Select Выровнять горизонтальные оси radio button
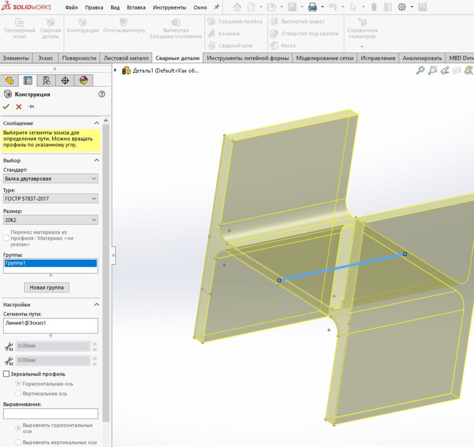This screenshot has width=474, height=447. (x=18, y=428)
